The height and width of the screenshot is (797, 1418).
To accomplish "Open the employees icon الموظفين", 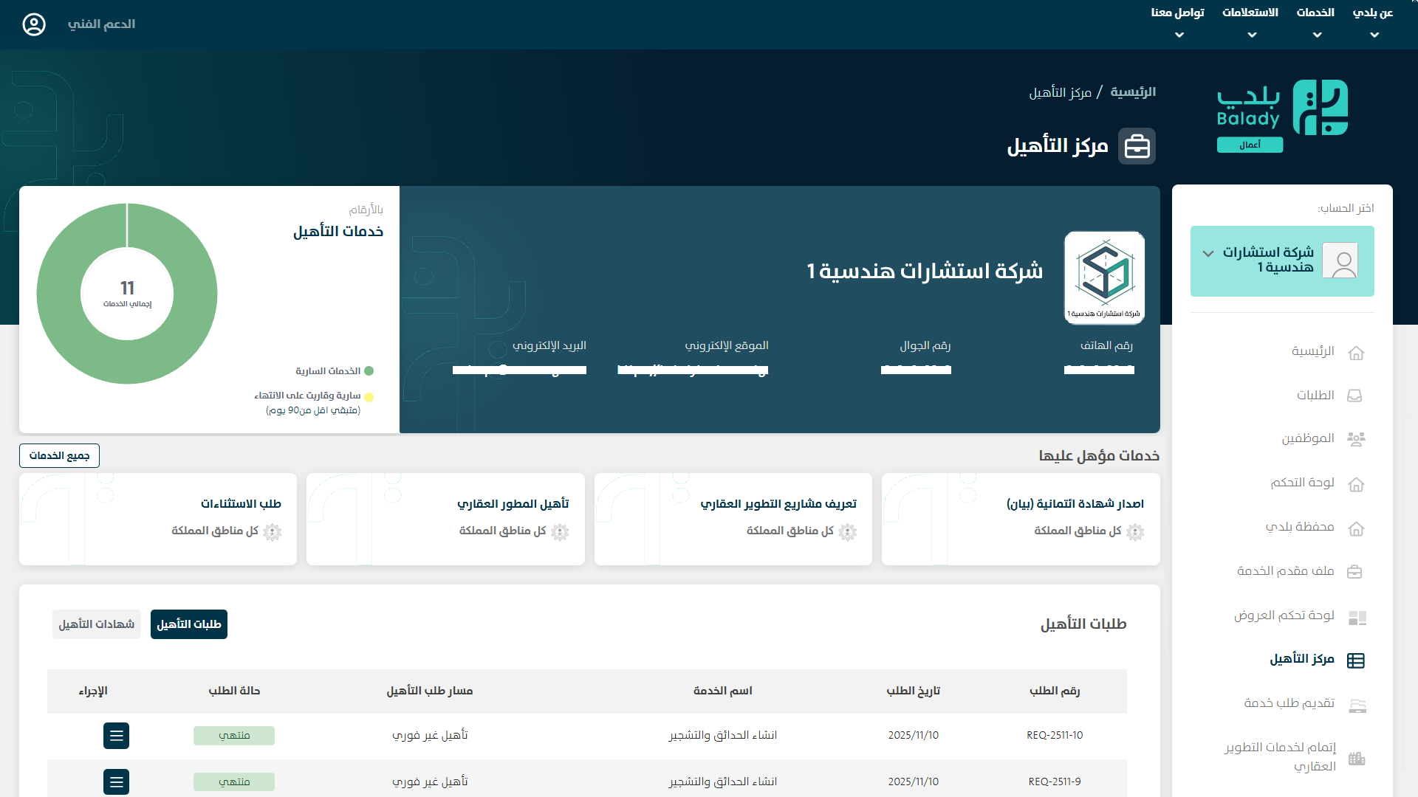I will pos(1356,439).
